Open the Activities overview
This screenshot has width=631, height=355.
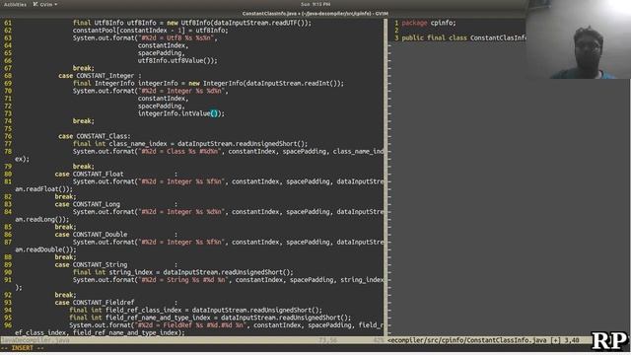15,4
